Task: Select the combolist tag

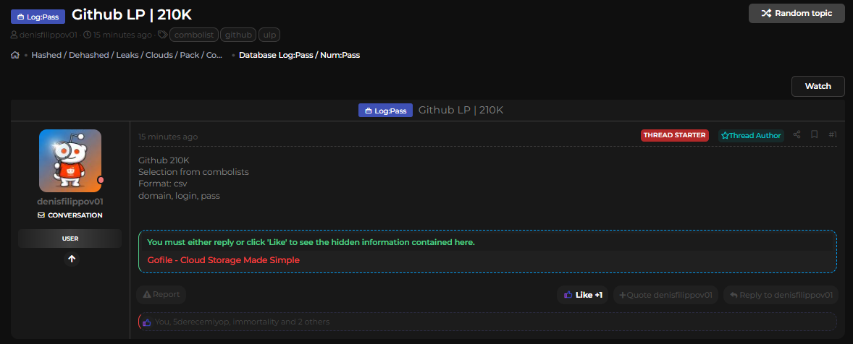Action: 193,34
